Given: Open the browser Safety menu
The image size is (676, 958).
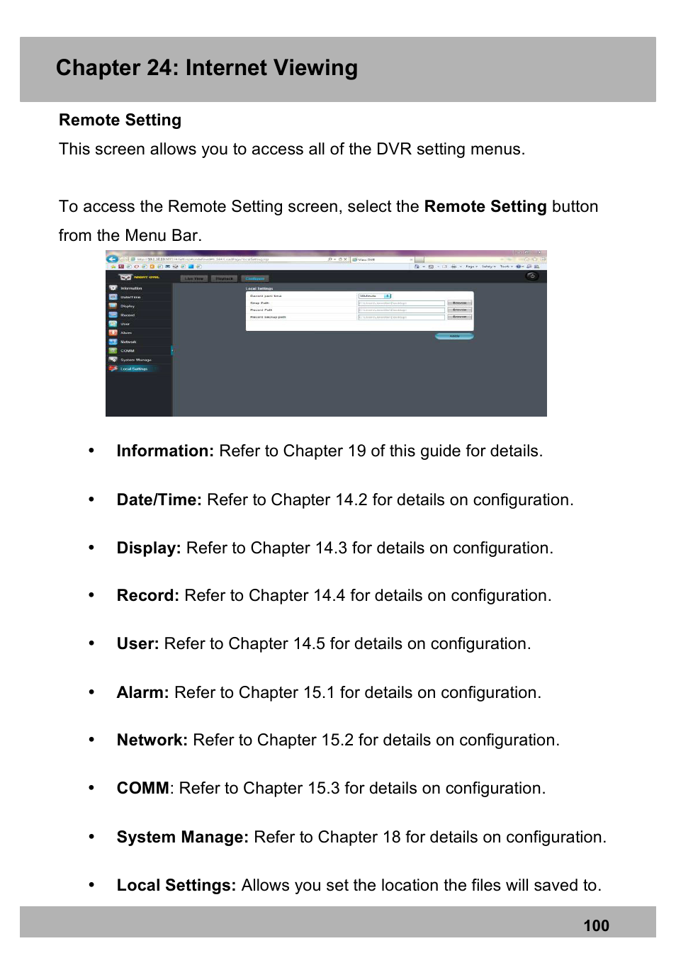Looking at the screenshot, I should [489, 266].
